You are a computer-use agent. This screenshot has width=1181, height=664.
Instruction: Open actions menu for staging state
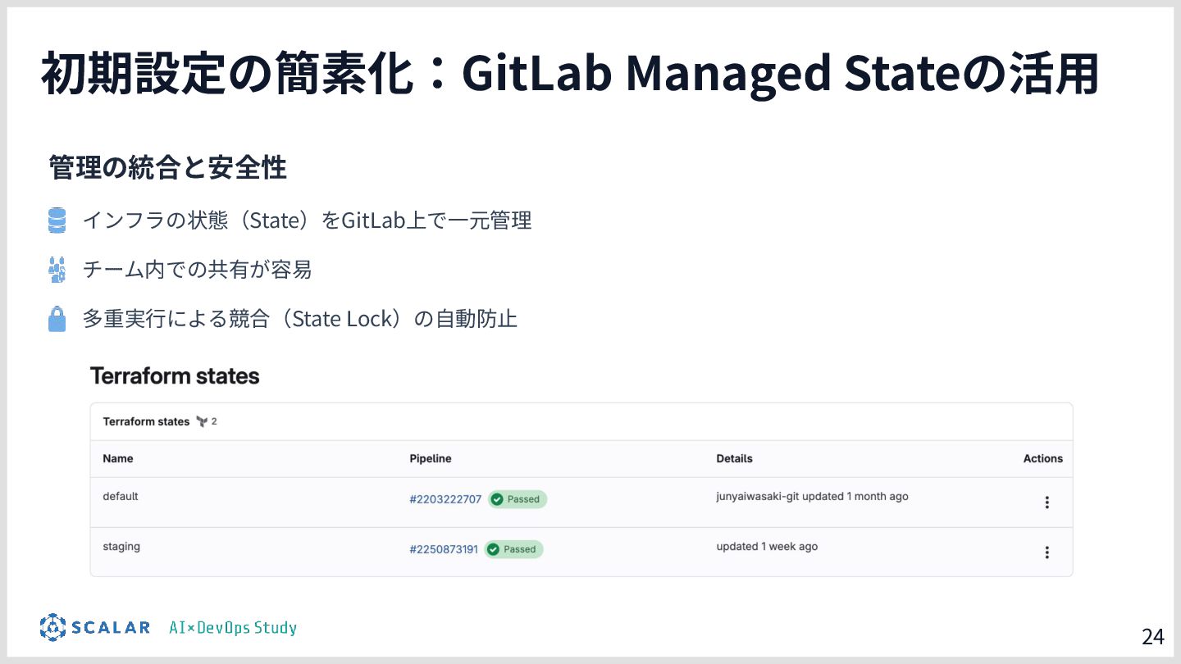point(1046,553)
